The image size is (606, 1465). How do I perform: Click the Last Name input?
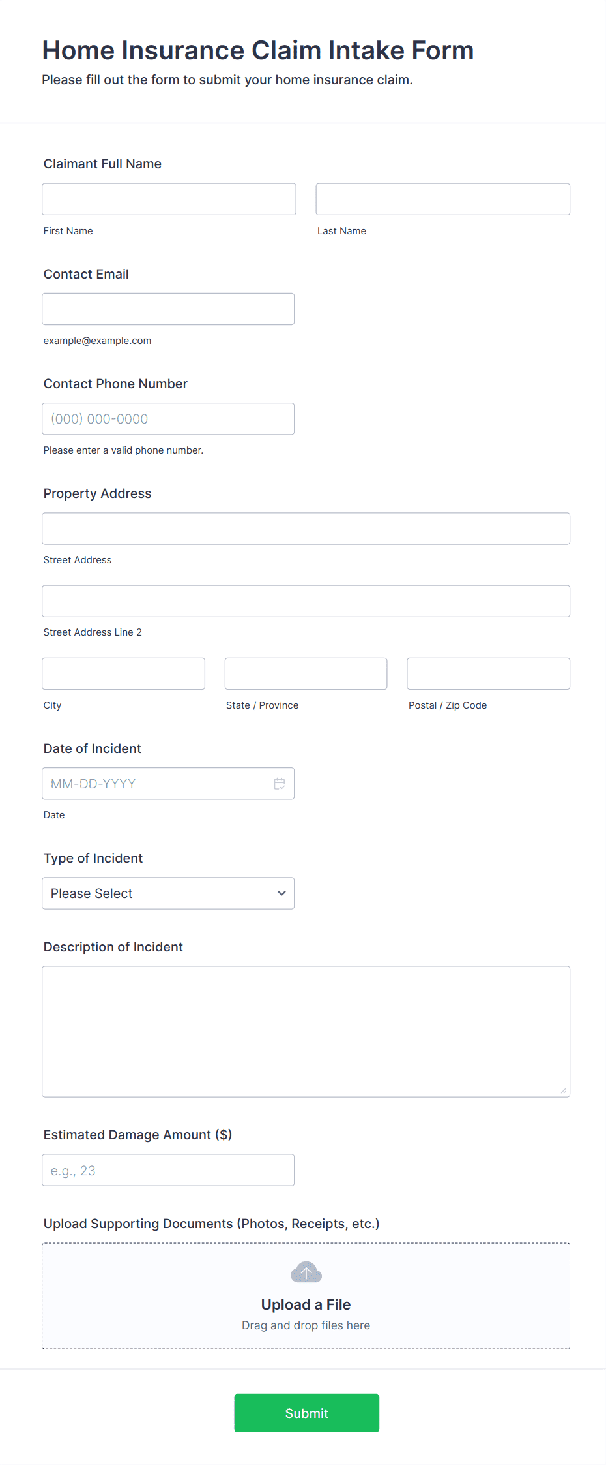click(442, 199)
